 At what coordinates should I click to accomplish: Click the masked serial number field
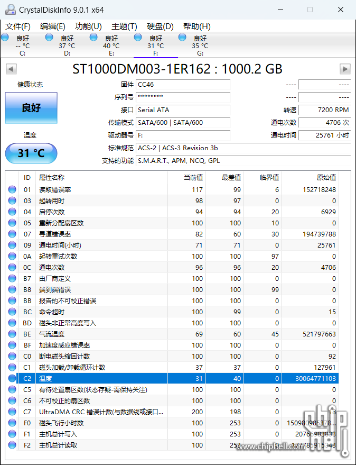pyautogui.click(x=183, y=97)
